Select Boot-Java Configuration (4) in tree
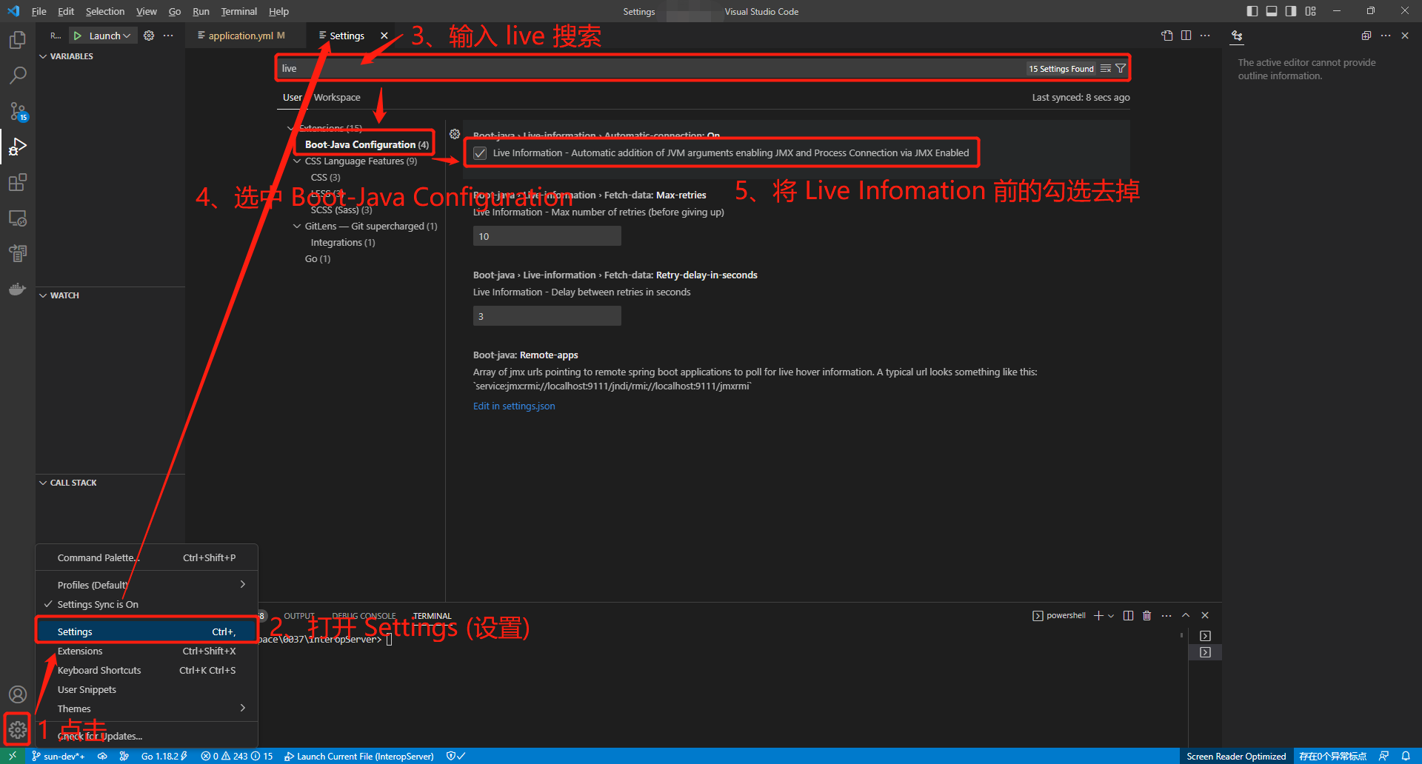1422x764 pixels. tap(367, 144)
